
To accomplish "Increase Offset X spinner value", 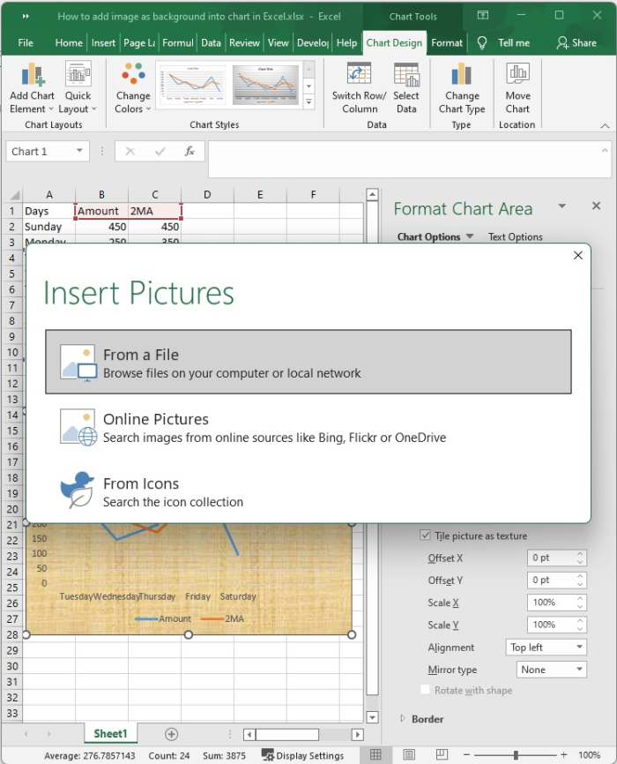I will pos(580,553).
